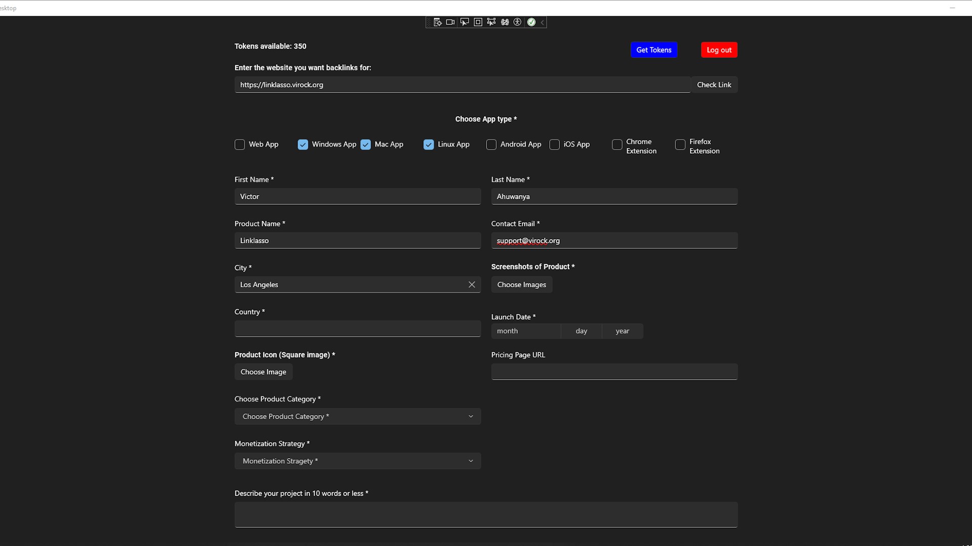The height and width of the screenshot is (546, 972).
Task: Enable the Chrome Extension checkbox
Action: [x=617, y=145]
